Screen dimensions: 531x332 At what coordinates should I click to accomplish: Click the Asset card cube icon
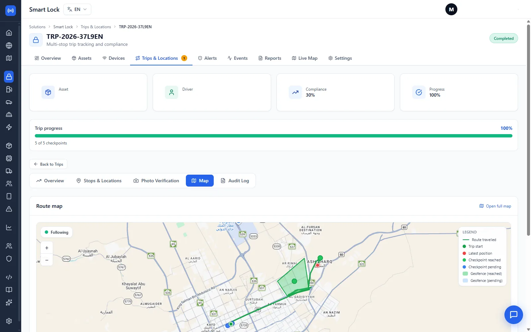[x=48, y=92]
